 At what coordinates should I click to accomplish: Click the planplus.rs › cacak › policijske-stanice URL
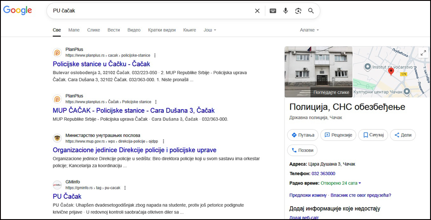(108, 55)
